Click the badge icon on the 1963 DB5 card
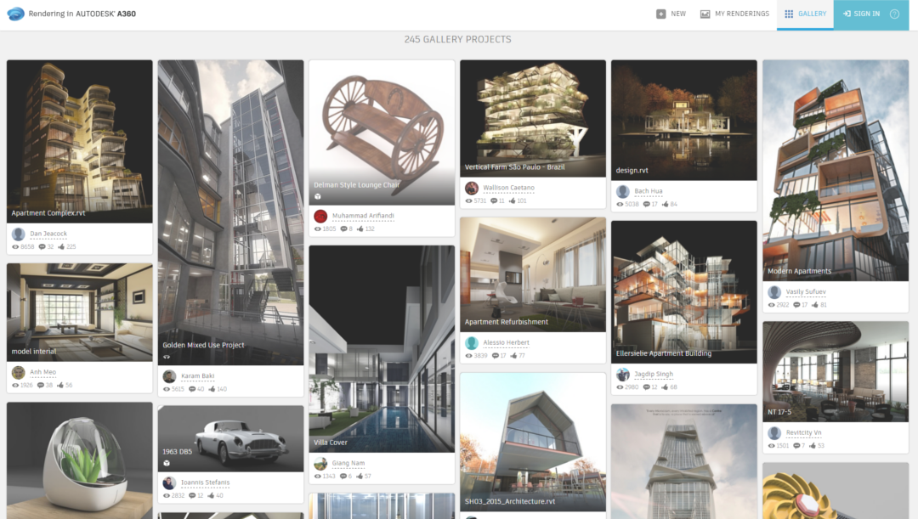The image size is (918, 519). 167,463
